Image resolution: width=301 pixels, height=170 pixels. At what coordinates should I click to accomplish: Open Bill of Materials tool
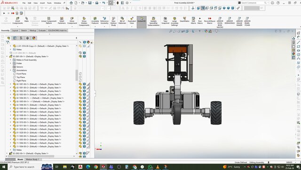(122, 21)
